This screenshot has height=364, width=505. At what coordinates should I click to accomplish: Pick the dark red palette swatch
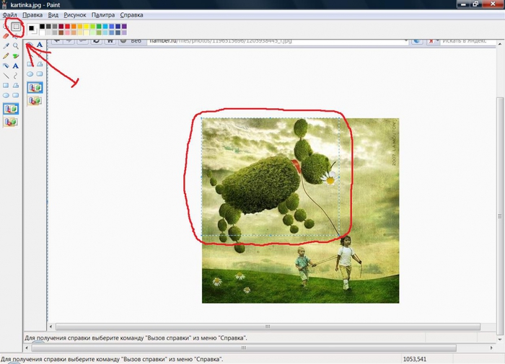[61, 27]
